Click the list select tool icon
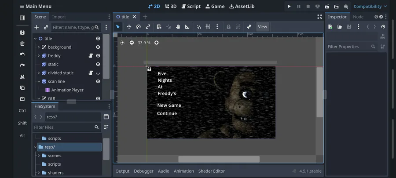Viewport: 396px width, 178px height. (159, 27)
